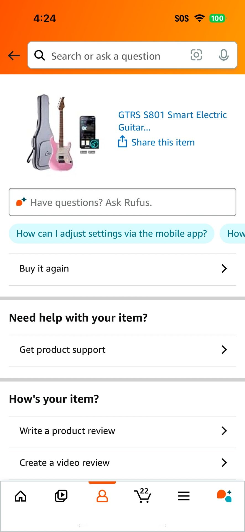The image size is (245, 532).
Task: Expand the Write a product review row
Action: coord(122,431)
